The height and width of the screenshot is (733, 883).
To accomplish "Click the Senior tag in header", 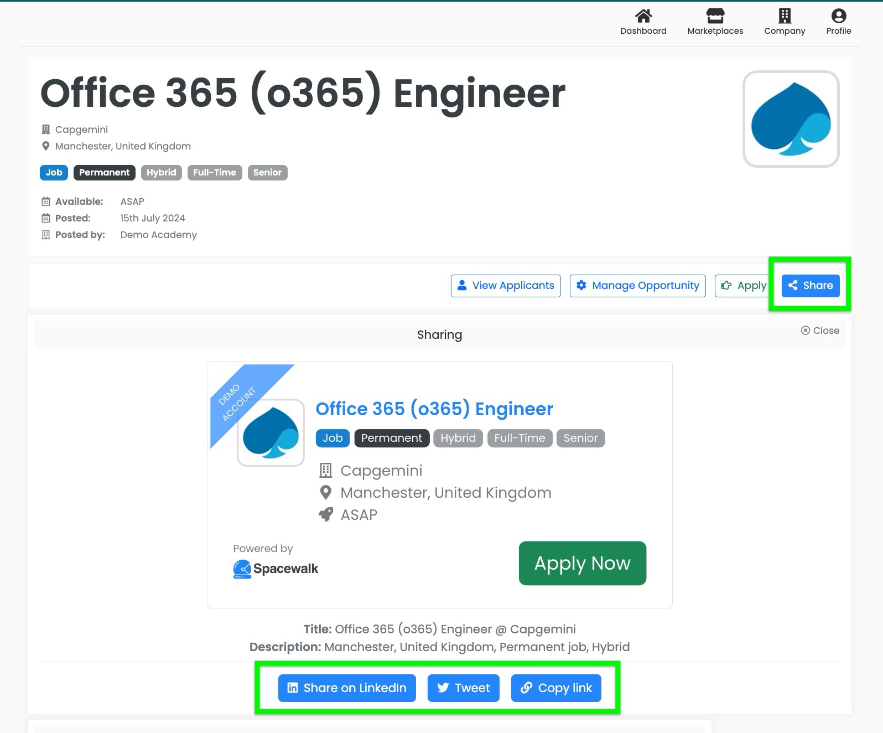I will click(267, 173).
